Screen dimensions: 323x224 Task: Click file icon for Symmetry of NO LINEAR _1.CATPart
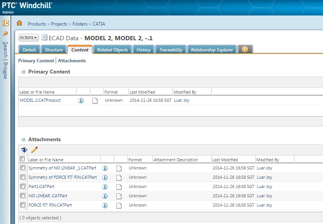pyautogui.click(x=119, y=169)
